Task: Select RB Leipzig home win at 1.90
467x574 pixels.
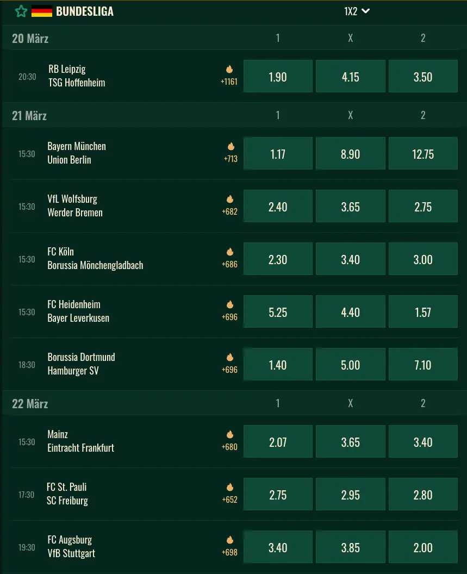Action: tap(278, 76)
